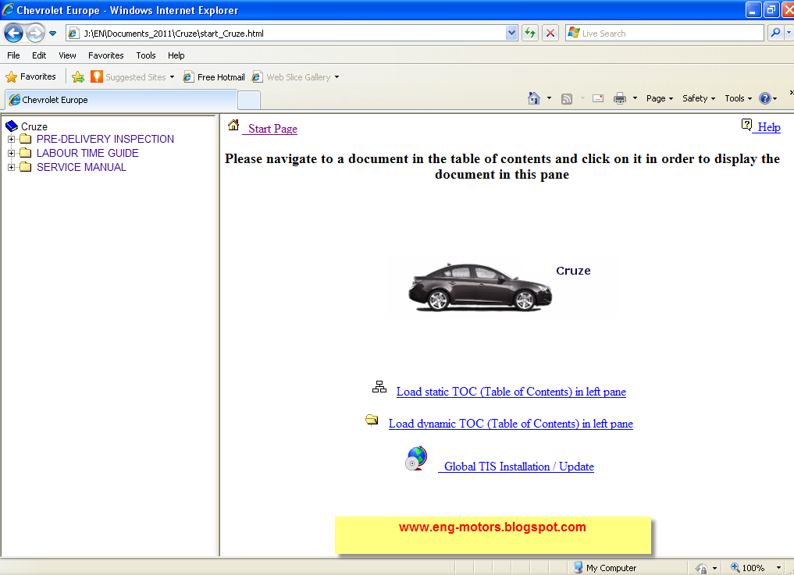Open the Tools command bar menu
794x575 pixels.
point(738,98)
